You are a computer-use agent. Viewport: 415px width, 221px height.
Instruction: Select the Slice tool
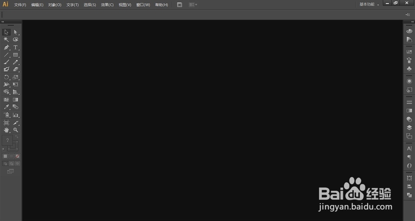[16, 123]
